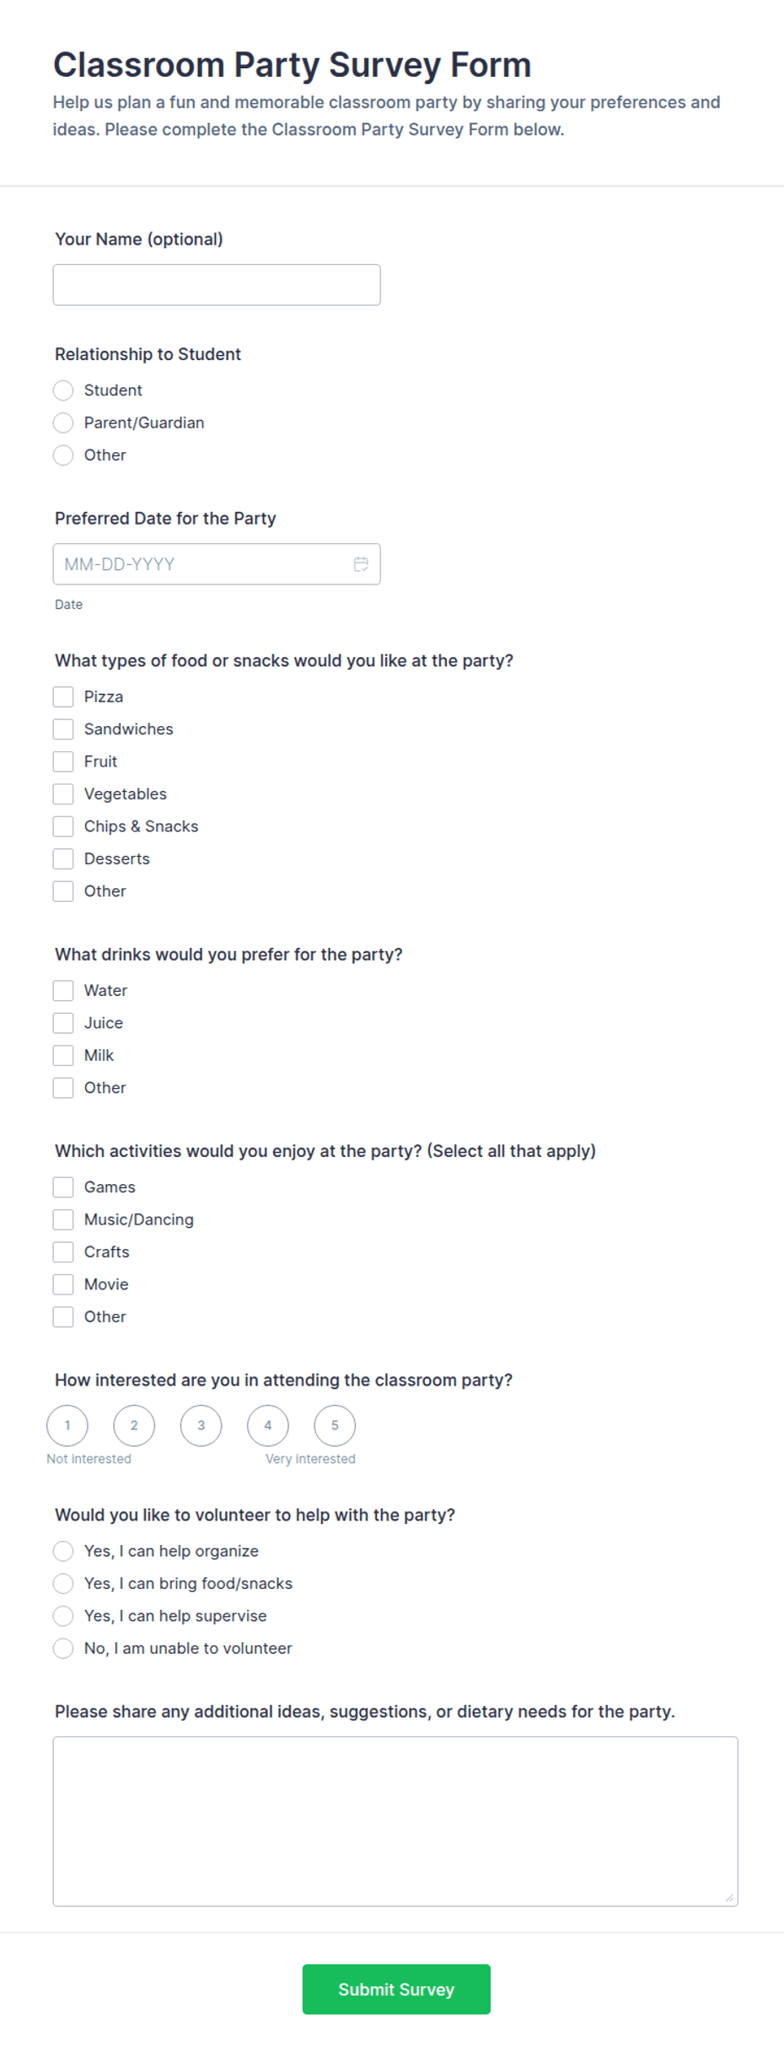Submit the survey with the green button
The image size is (784, 2056).
pos(396,1989)
